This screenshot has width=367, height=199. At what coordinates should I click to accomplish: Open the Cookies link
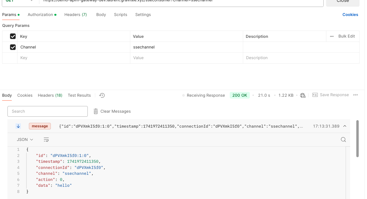pyautogui.click(x=350, y=15)
